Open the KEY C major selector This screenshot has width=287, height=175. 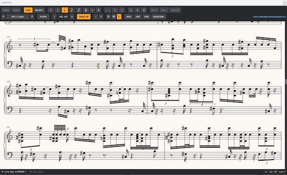pos(18,17)
